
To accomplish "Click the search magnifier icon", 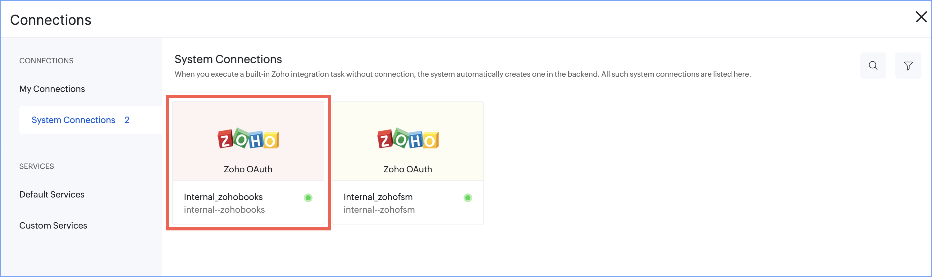I will click(x=873, y=66).
